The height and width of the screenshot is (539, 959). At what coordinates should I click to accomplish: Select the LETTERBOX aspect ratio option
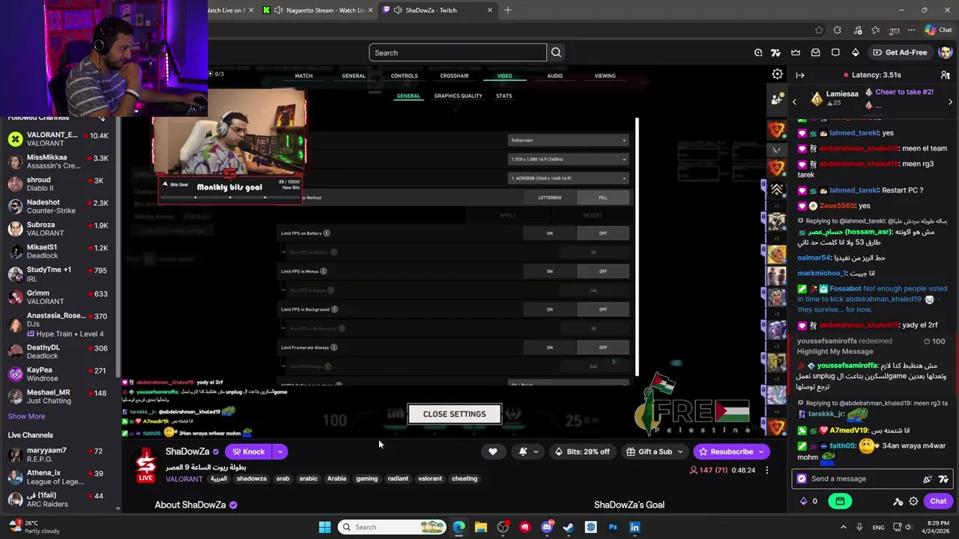[x=550, y=198]
